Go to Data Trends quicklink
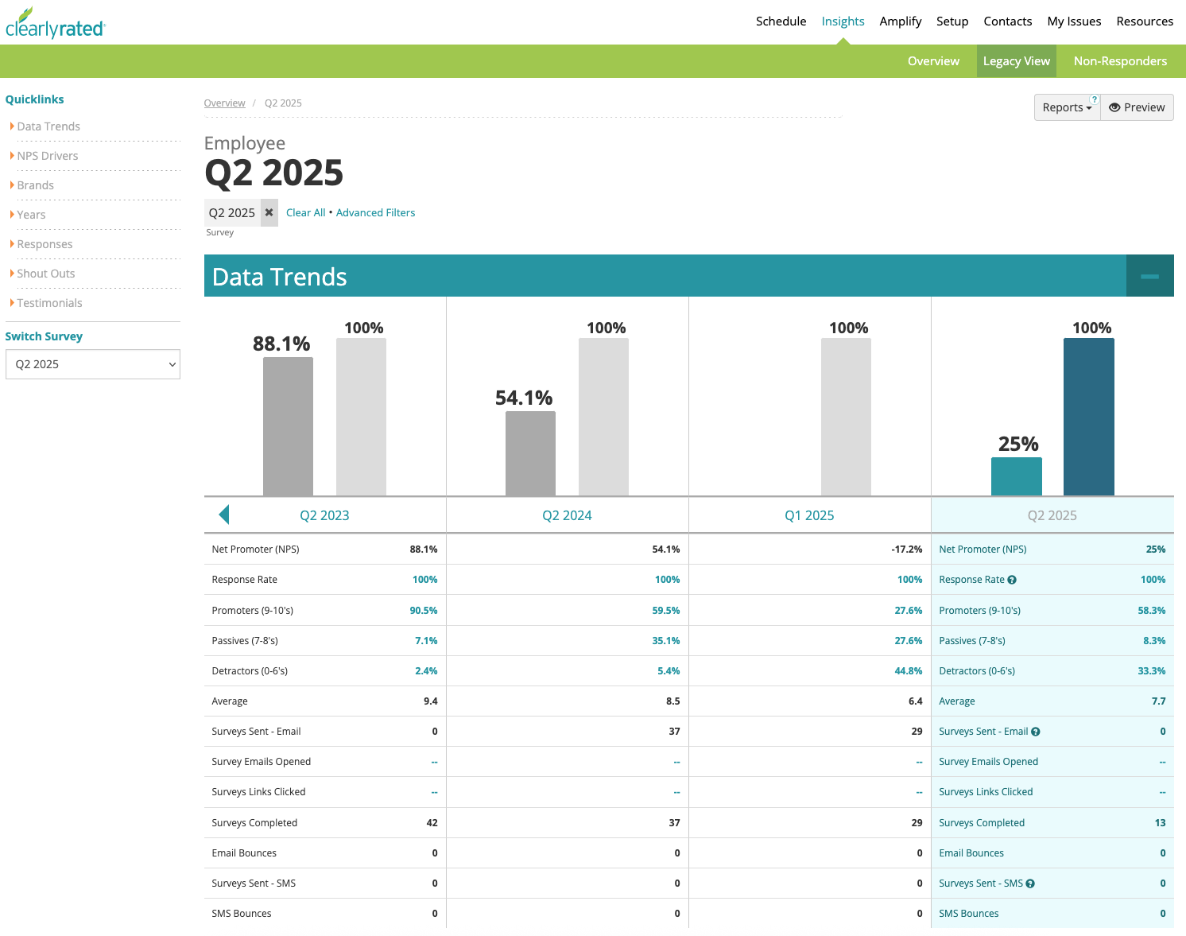The height and width of the screenshot is (936, 1186). 48,126
